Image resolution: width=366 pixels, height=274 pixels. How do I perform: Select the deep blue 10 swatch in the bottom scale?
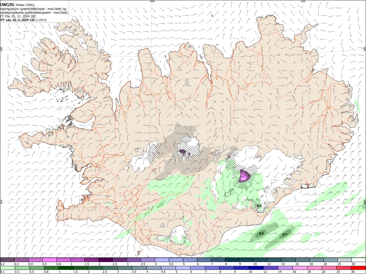point(256,268)
